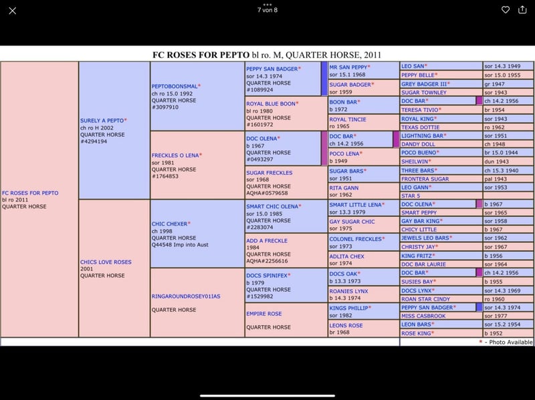The image size is (535, 400).
Task: Click the GREY BADGER III link
Action: click(424, 84)
